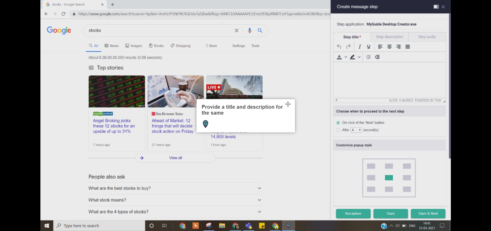Select bottom-right popup position in grid
This screenshot has height=231, width=491.
coord(407,189)
